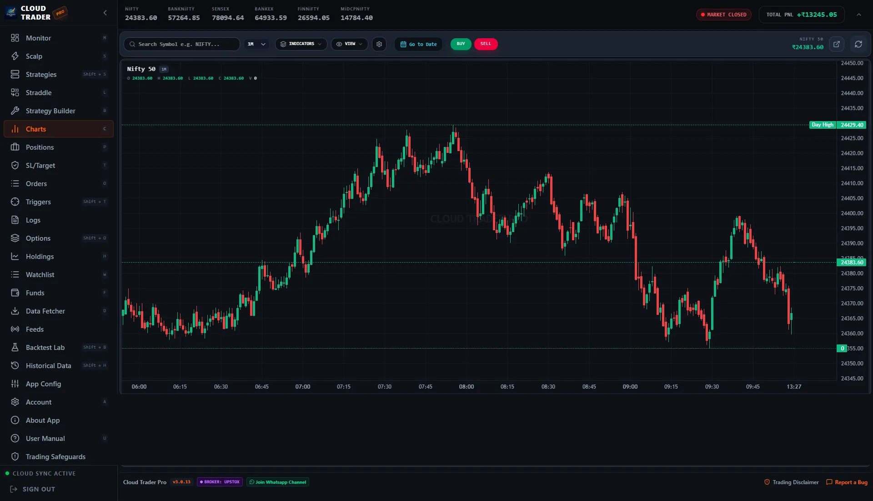Viewport: 873px width, 501px height.
Task: Click the FINNIFTY 26594.05 ticker
Action: tap(314, 14)
